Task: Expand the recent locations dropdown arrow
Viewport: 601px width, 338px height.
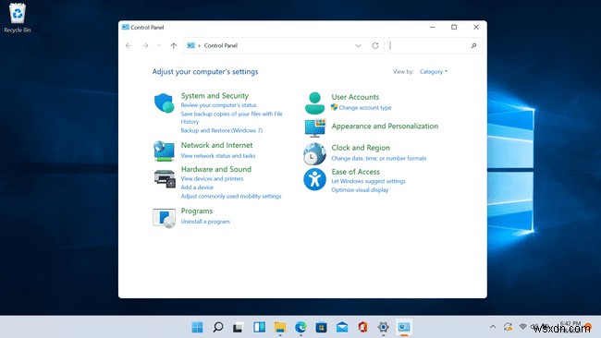Action: (x=159, y=45)
